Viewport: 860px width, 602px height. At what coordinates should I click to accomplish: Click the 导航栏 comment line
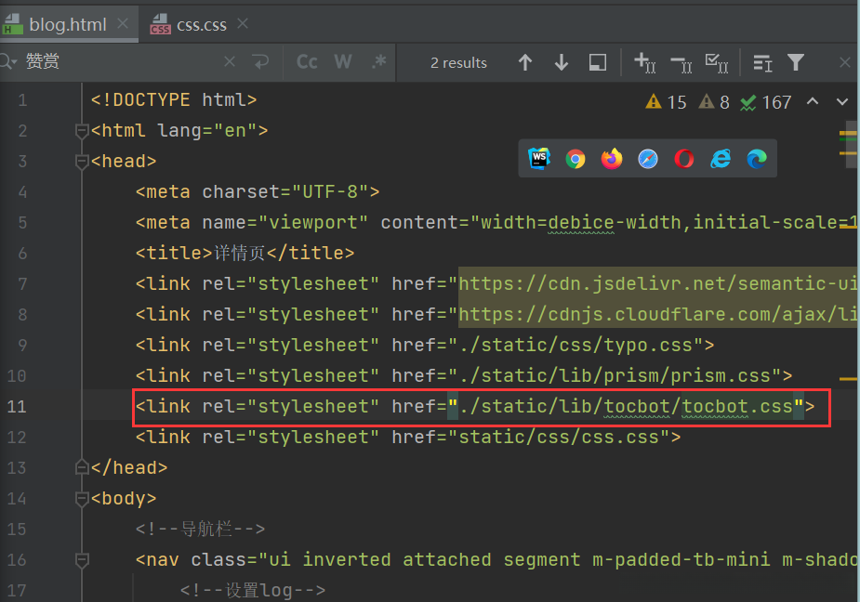(200, 530)
